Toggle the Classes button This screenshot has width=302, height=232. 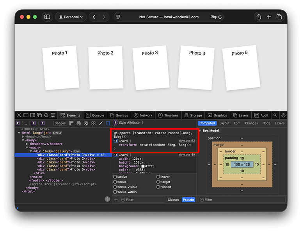pyautogui.click(x=173, y=200)
